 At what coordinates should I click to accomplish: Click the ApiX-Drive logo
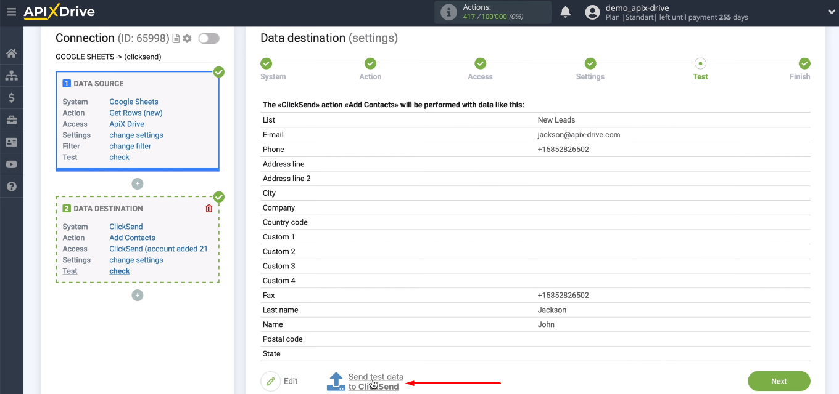pyautogui.click(x=59, y=12)
